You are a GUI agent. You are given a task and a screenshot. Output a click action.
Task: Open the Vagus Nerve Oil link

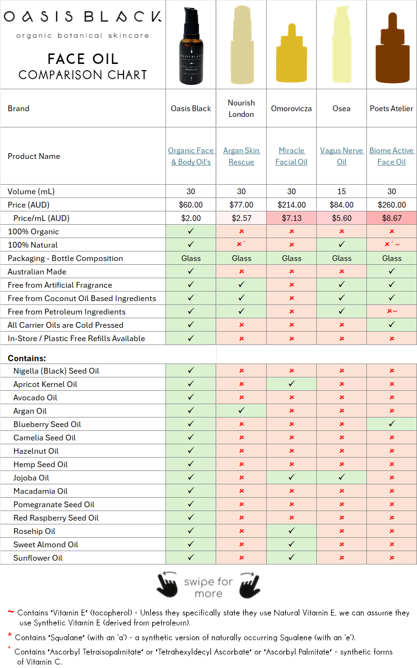coord(342,156)
